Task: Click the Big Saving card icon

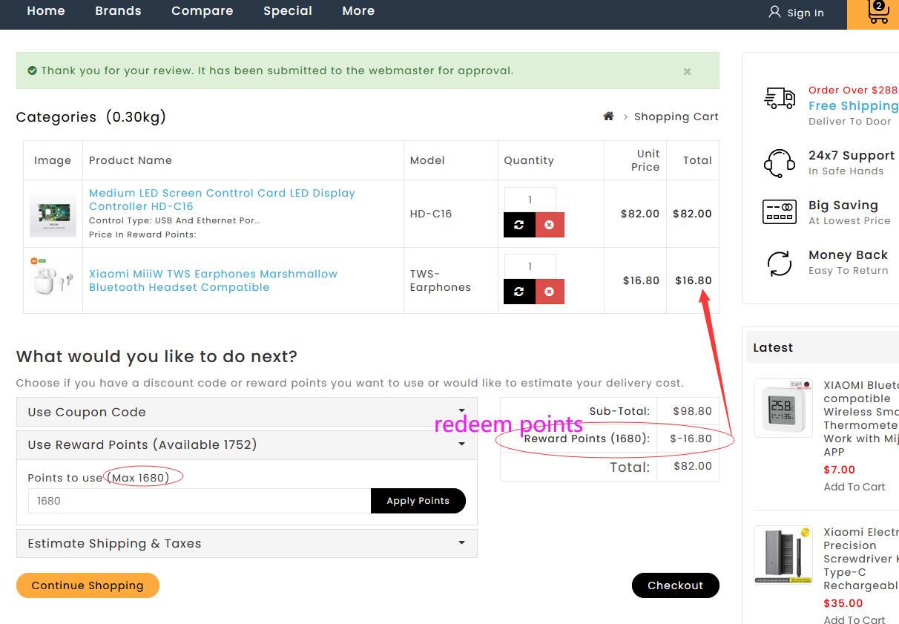Action: 780,211
